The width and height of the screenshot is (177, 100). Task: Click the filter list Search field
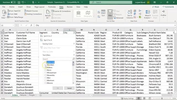pyautogui.click(x=59, y=59)
